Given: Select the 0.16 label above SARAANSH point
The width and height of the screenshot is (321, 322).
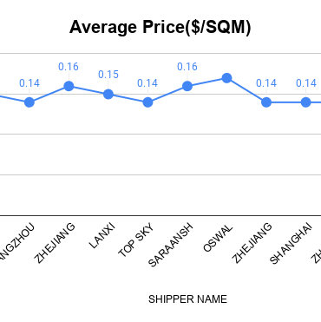Looking at the screenshot, I should pyautogui.click(x=187, y=67).
